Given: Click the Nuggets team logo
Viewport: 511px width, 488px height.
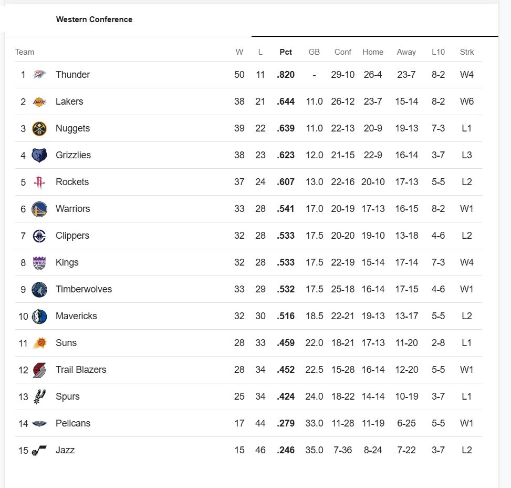Looking at the screenshot, I should pyautogui.click(x=39, y=128).
